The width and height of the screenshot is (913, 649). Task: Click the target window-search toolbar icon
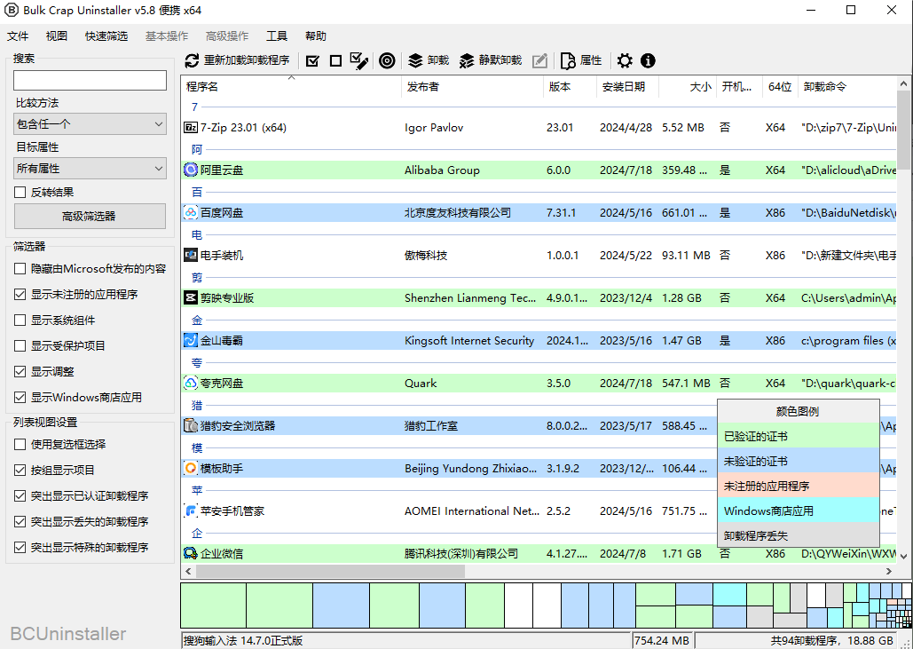point(387,60)
